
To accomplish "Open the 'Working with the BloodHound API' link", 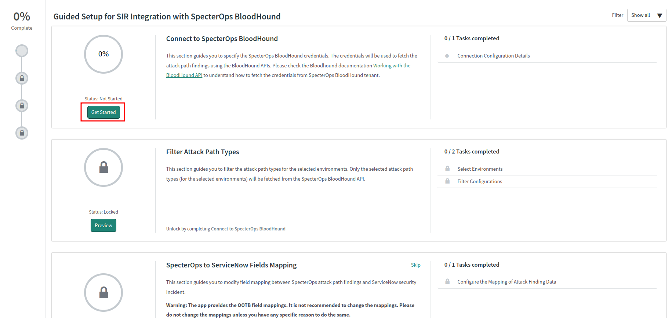I will [x=392, y=66].
